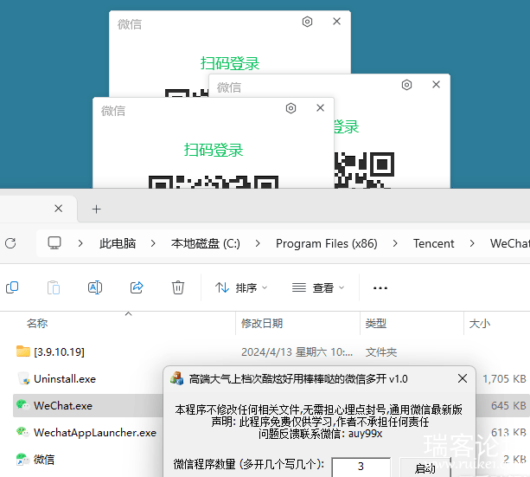Go to Program Files (x86) breadcrumb
The height and width of the screenshot is (477, 530).
pos(327,243)
